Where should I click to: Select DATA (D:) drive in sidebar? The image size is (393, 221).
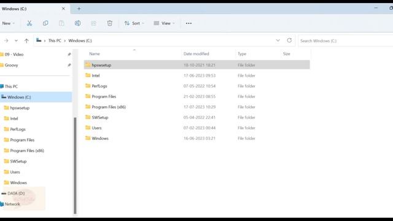click(16, 193)
